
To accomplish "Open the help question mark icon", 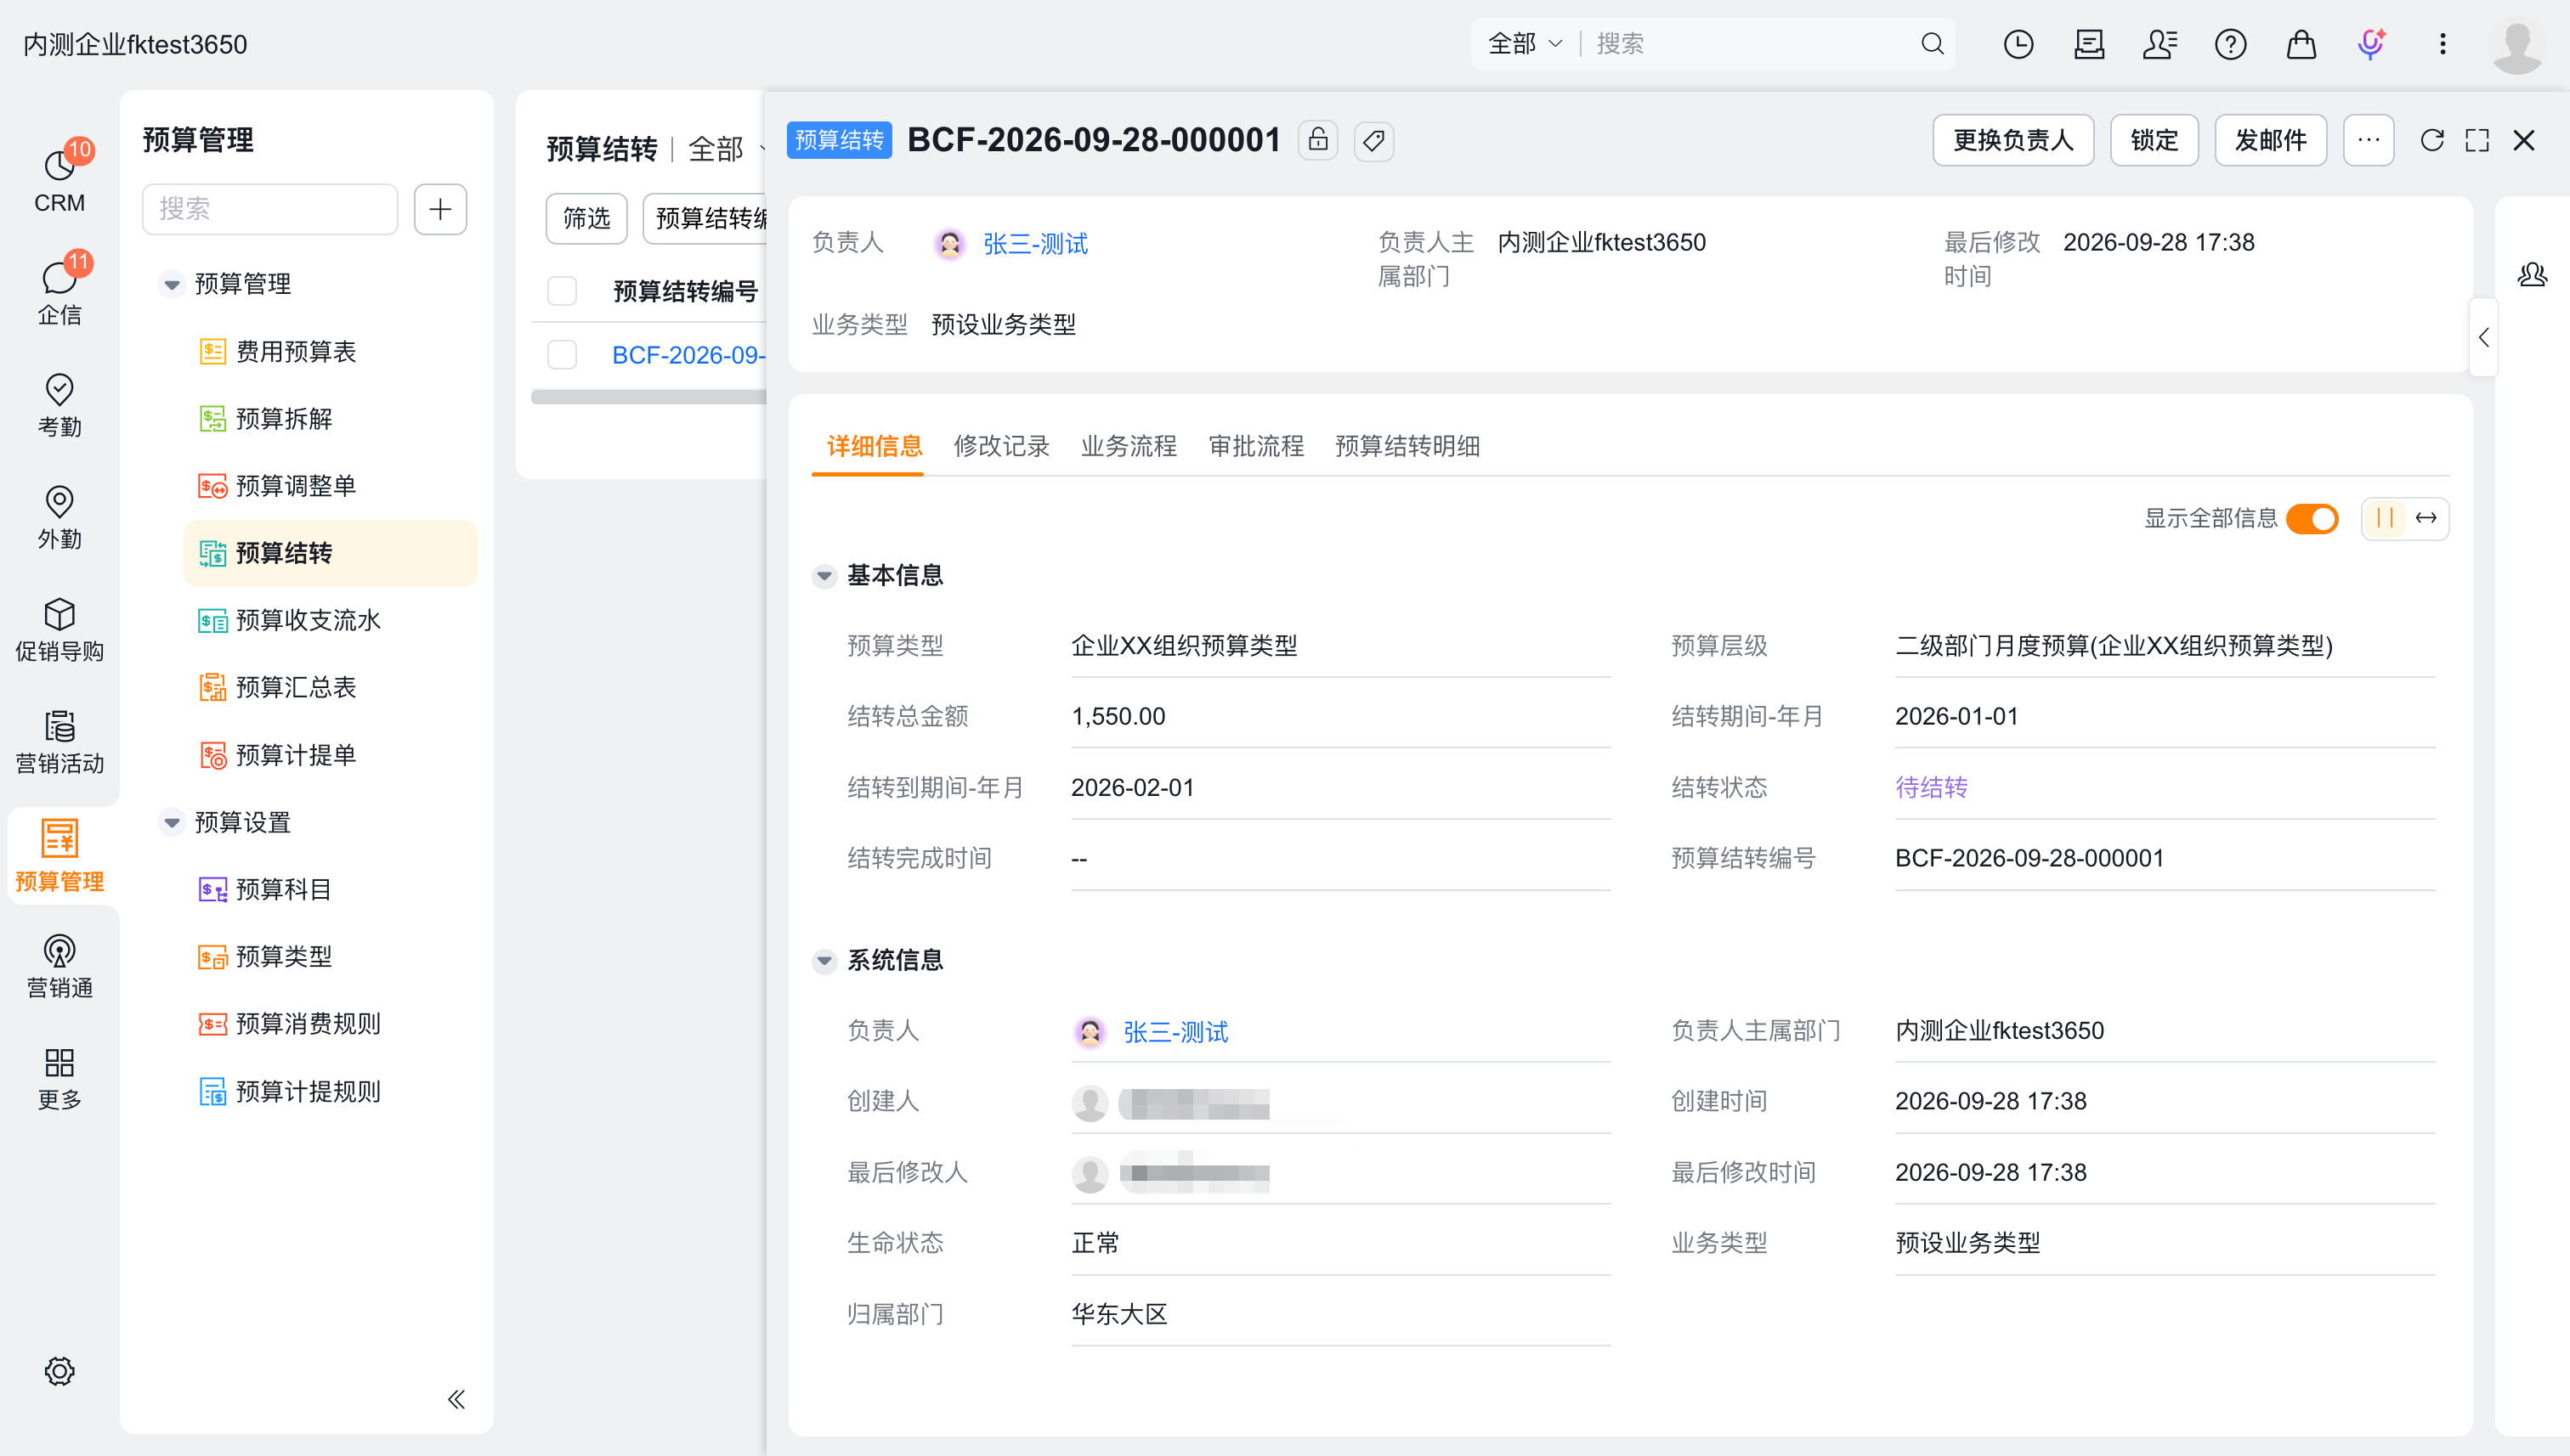I will pyautogui.click(x=2231, y=44).
